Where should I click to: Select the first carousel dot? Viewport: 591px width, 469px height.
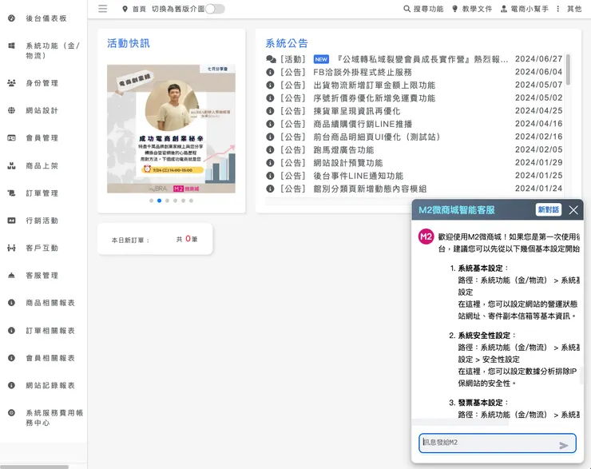coord(151,201)
